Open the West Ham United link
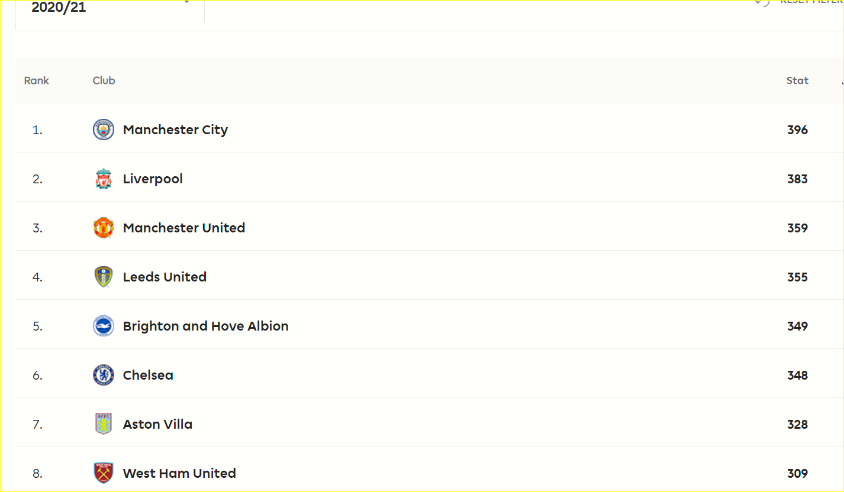 point(179,473)
